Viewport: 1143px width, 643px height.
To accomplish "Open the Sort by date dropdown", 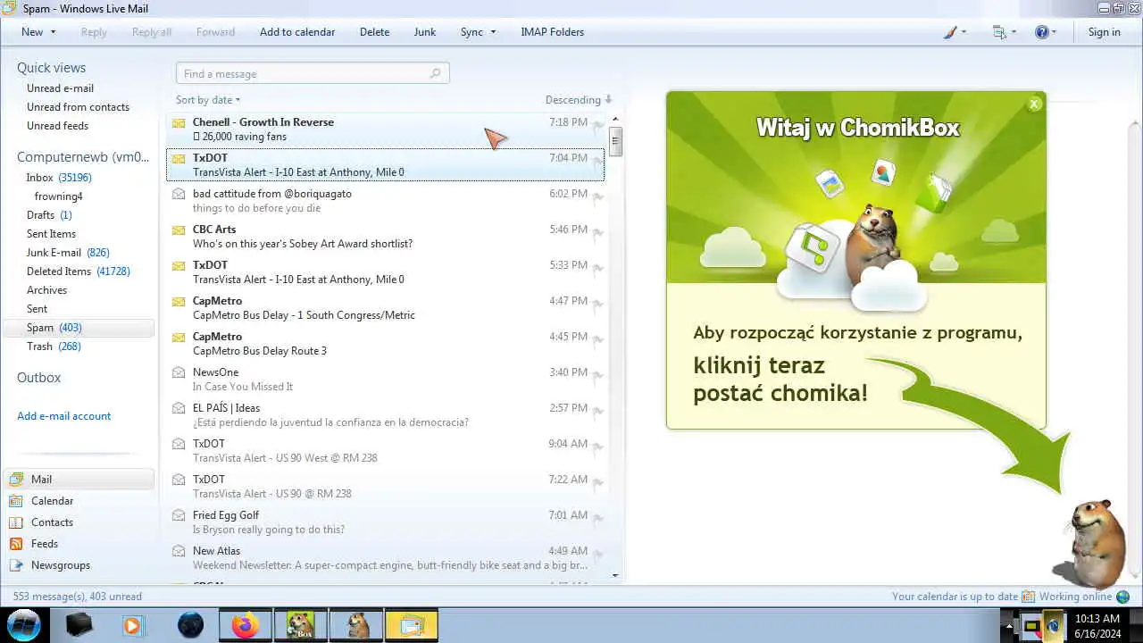I will 208,100.
